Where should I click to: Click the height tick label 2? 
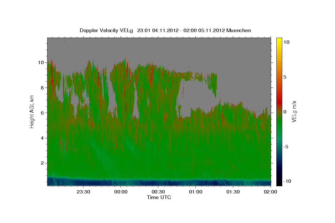click(x=42, y=163)
